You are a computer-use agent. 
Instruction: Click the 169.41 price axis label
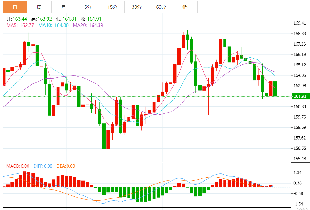pos(300,23)
